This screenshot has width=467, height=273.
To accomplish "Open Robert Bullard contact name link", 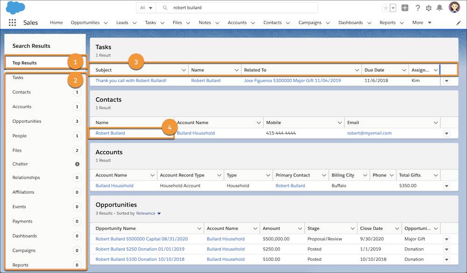I will (110, 133).
